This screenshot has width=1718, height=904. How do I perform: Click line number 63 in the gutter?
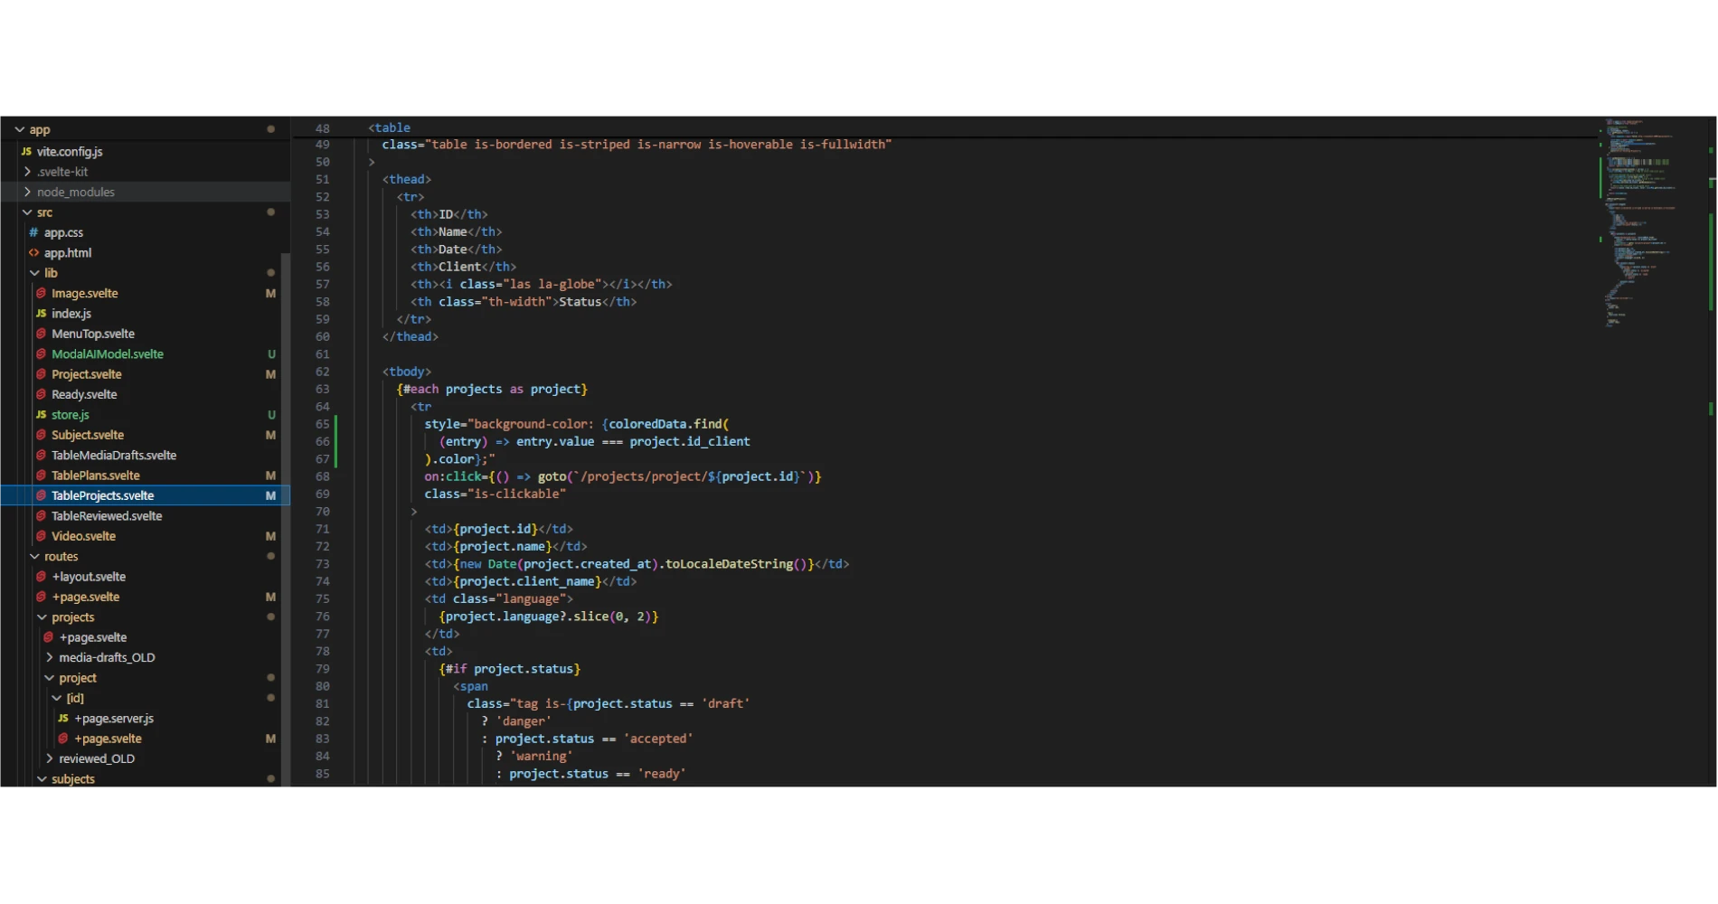click(322, 390)
